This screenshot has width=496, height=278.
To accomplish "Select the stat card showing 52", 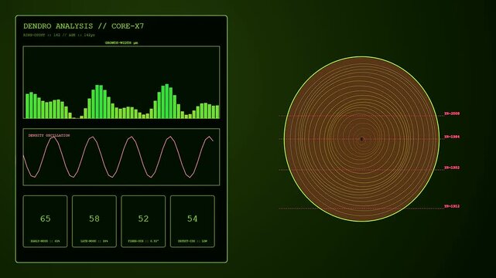I will 143,222.
